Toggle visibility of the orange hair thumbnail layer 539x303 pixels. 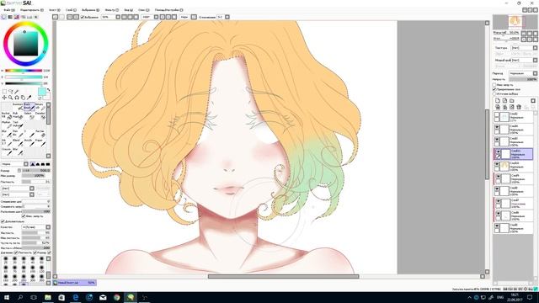click(x=497, y=165)
